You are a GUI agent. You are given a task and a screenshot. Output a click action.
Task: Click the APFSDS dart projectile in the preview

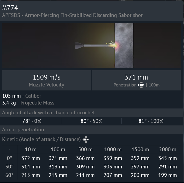pos(93,46)
